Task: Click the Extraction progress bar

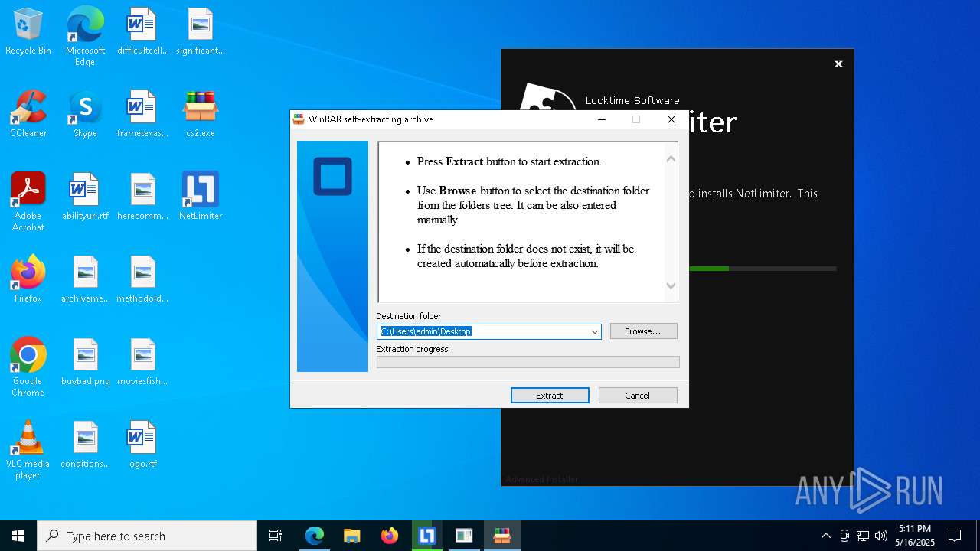Action: (528, 362)
